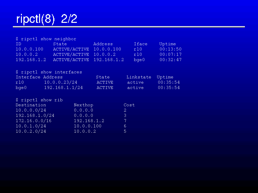This screenshot has width=258, height=193.
Task: Click the interface address 192.168.1.1/24
Action: tap(63, 88)
